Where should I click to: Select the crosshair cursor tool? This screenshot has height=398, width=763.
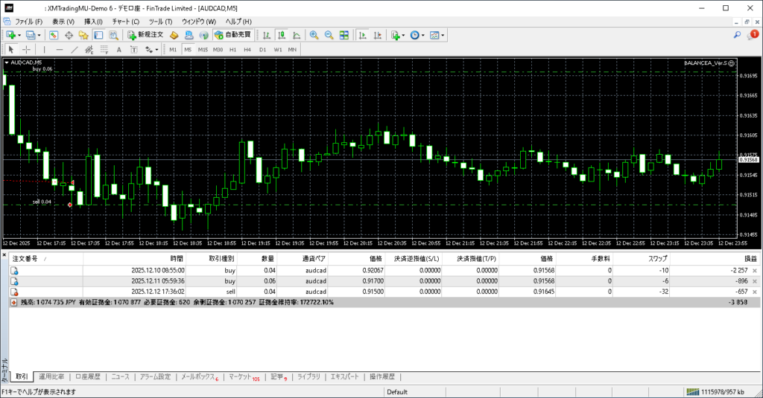(x=26, y=50)
